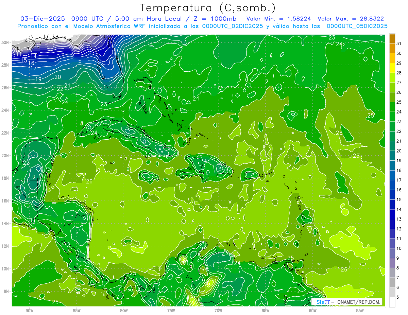
Task: Click the '26N' latitude axis label
Action: point(6,88)
